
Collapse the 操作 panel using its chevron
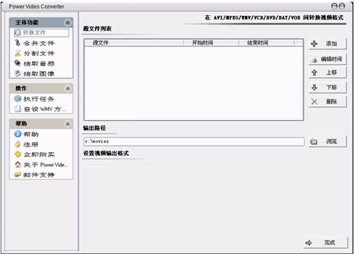point(68,88)
